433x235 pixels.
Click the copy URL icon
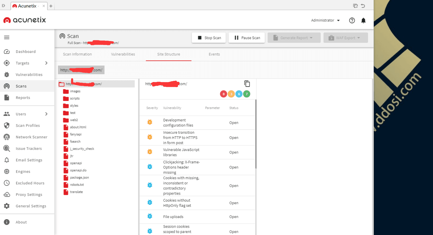(247, 84)
